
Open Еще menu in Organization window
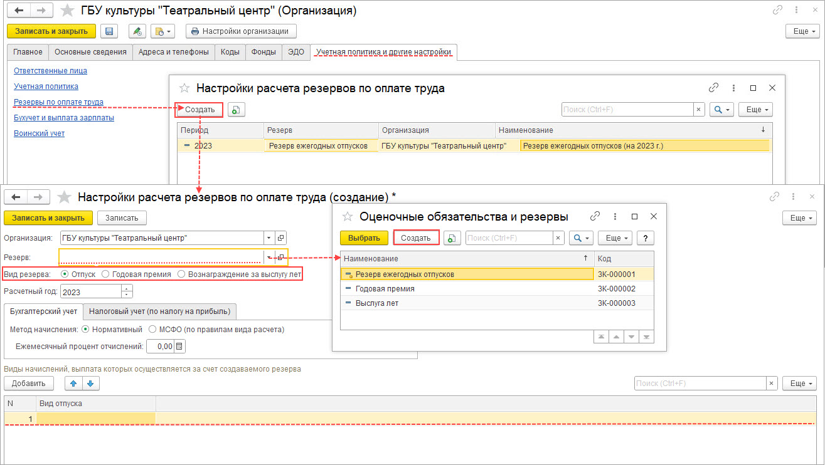[x=801, y=31]
